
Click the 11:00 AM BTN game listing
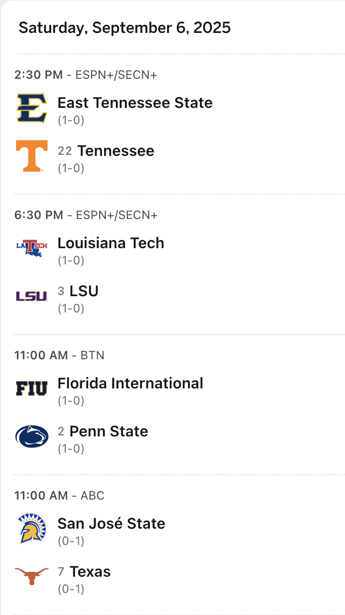pyautogui.click(x=59, y=356)
